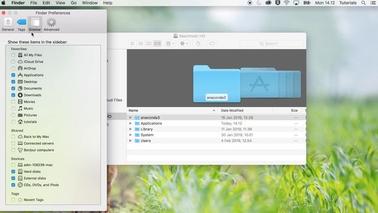378x213 pixels.
Task: Click the All My Files icon
Action: click(20, 55)
